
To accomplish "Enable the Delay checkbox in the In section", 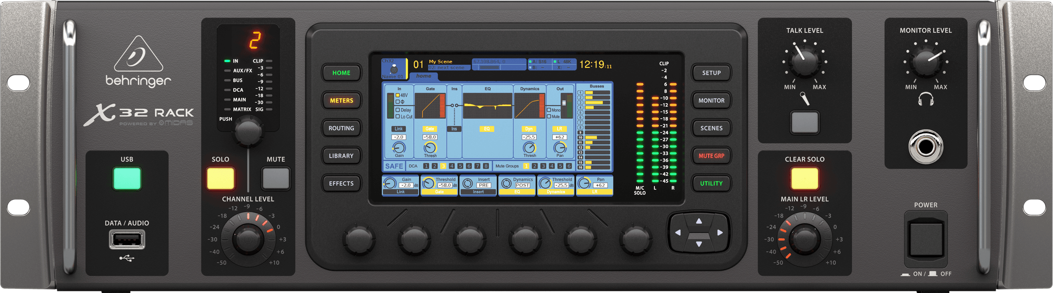I will (x=398, y=110).
